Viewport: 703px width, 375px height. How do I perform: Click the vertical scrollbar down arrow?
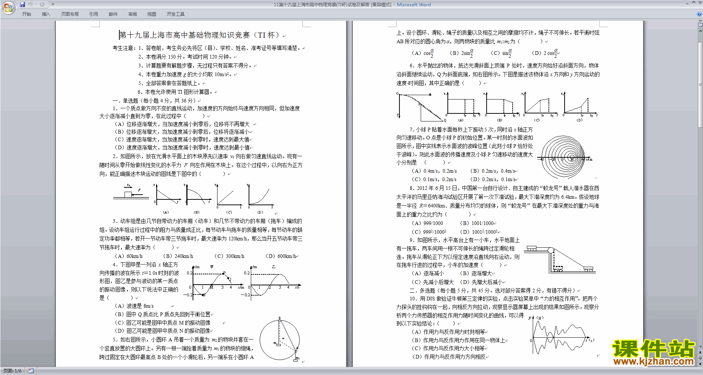pos(700,346)
